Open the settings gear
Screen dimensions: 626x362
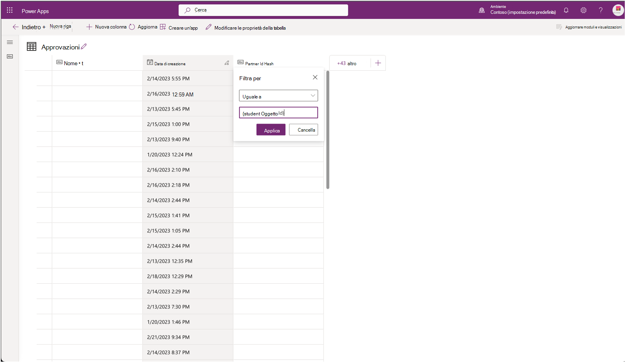(583, 10)
